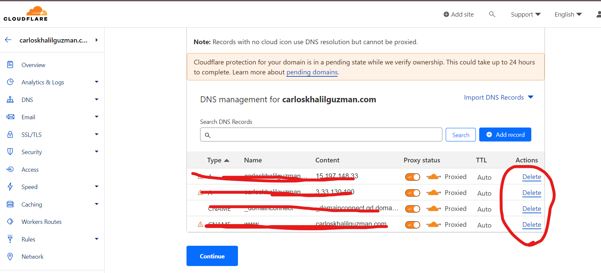Open the user account icon
601x273 pixels.
[x=598, y=14]
